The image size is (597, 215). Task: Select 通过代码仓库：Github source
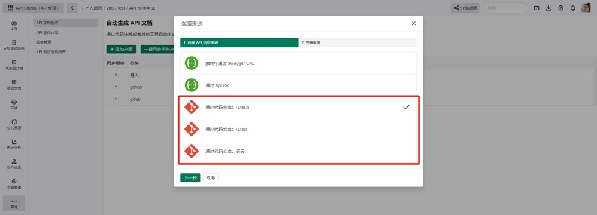pyautogui.click(x=298, y=107)
